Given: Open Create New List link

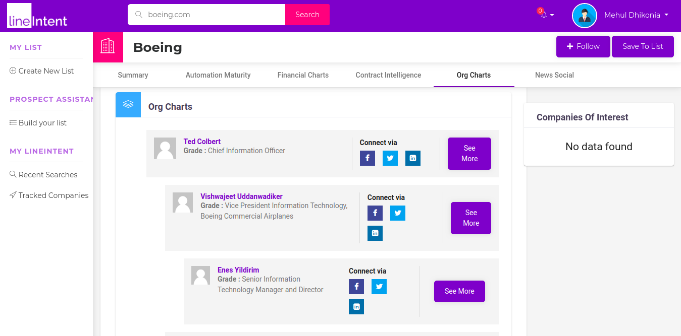Looking at the screenshot, I should [46, 71].
